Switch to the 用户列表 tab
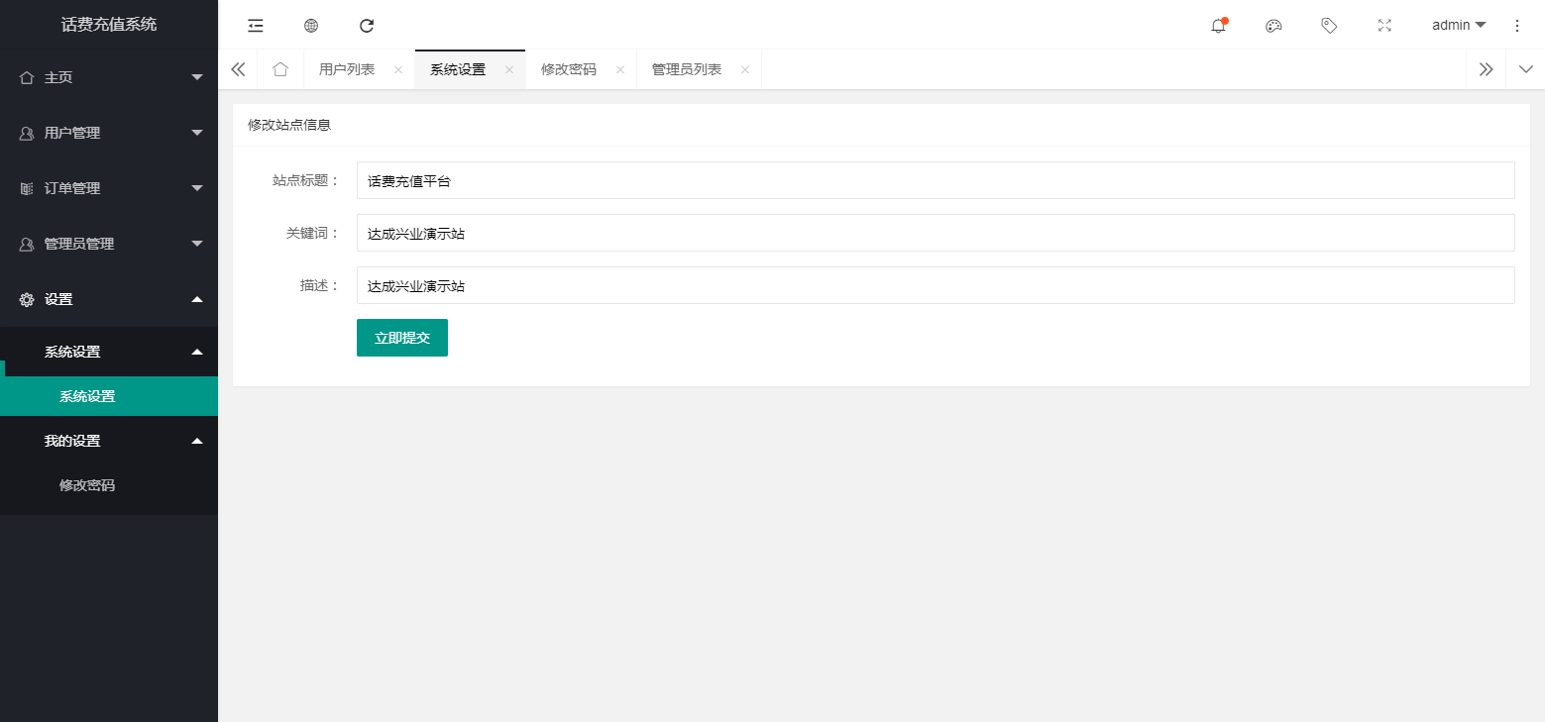Image resolution: width=1545 pixels, height=722 pixels. point(347,69)
